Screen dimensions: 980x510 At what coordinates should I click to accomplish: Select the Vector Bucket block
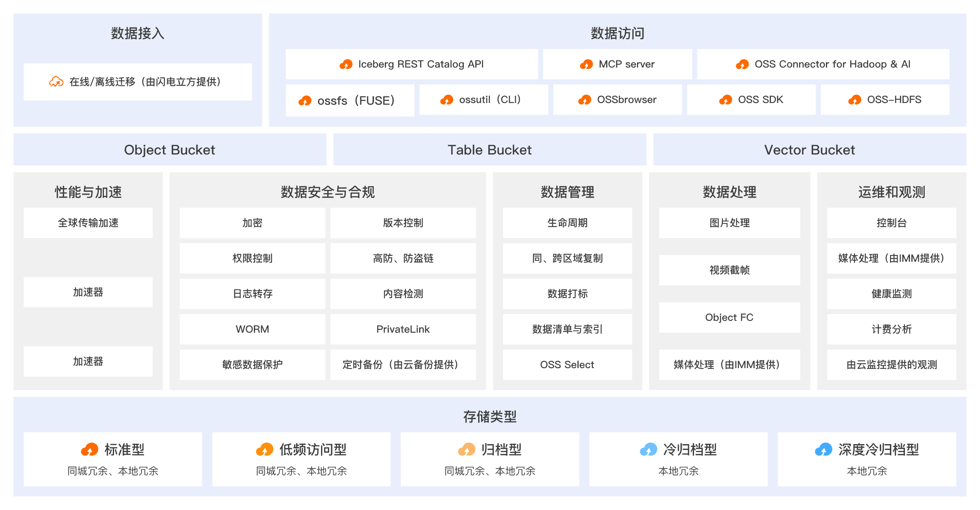tap(809, 149)
